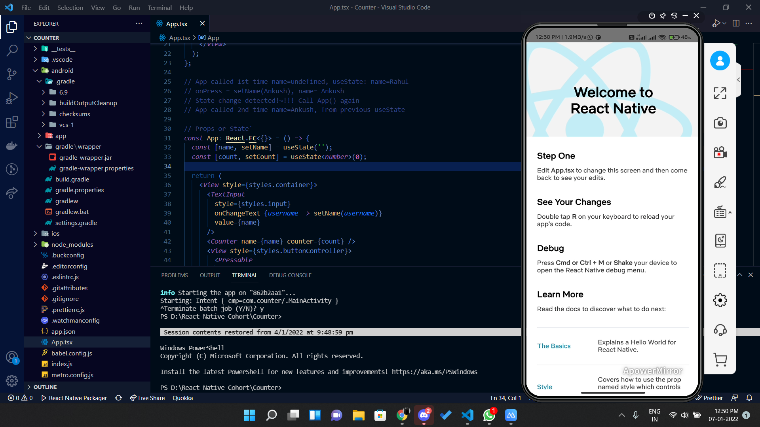Click Quokka in status bar
This screenshot has width=760, height=427.
point(183,398)
